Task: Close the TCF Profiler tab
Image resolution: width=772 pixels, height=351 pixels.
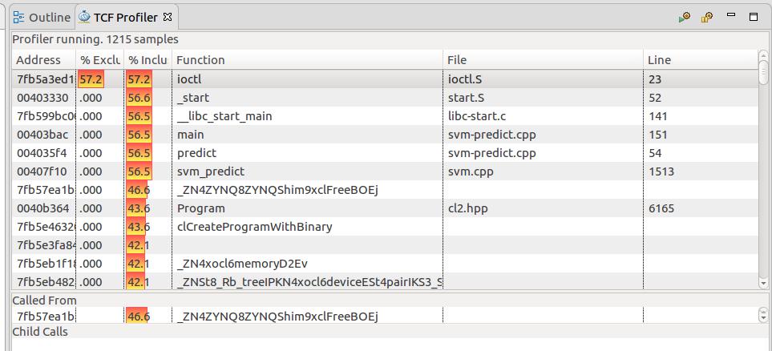Action: (168, 17)
